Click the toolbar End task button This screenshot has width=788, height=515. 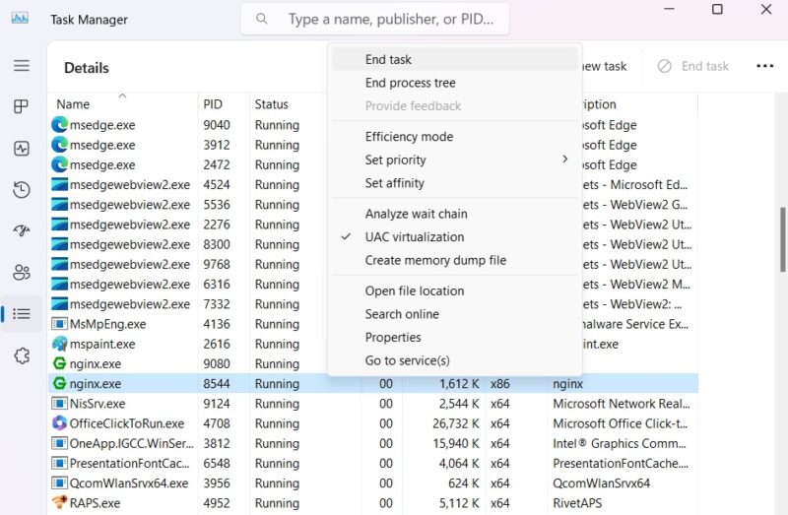point(693,66)
